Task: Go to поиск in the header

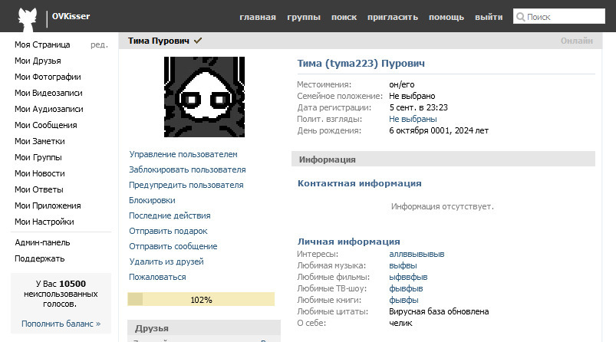Action: point(344,18)
